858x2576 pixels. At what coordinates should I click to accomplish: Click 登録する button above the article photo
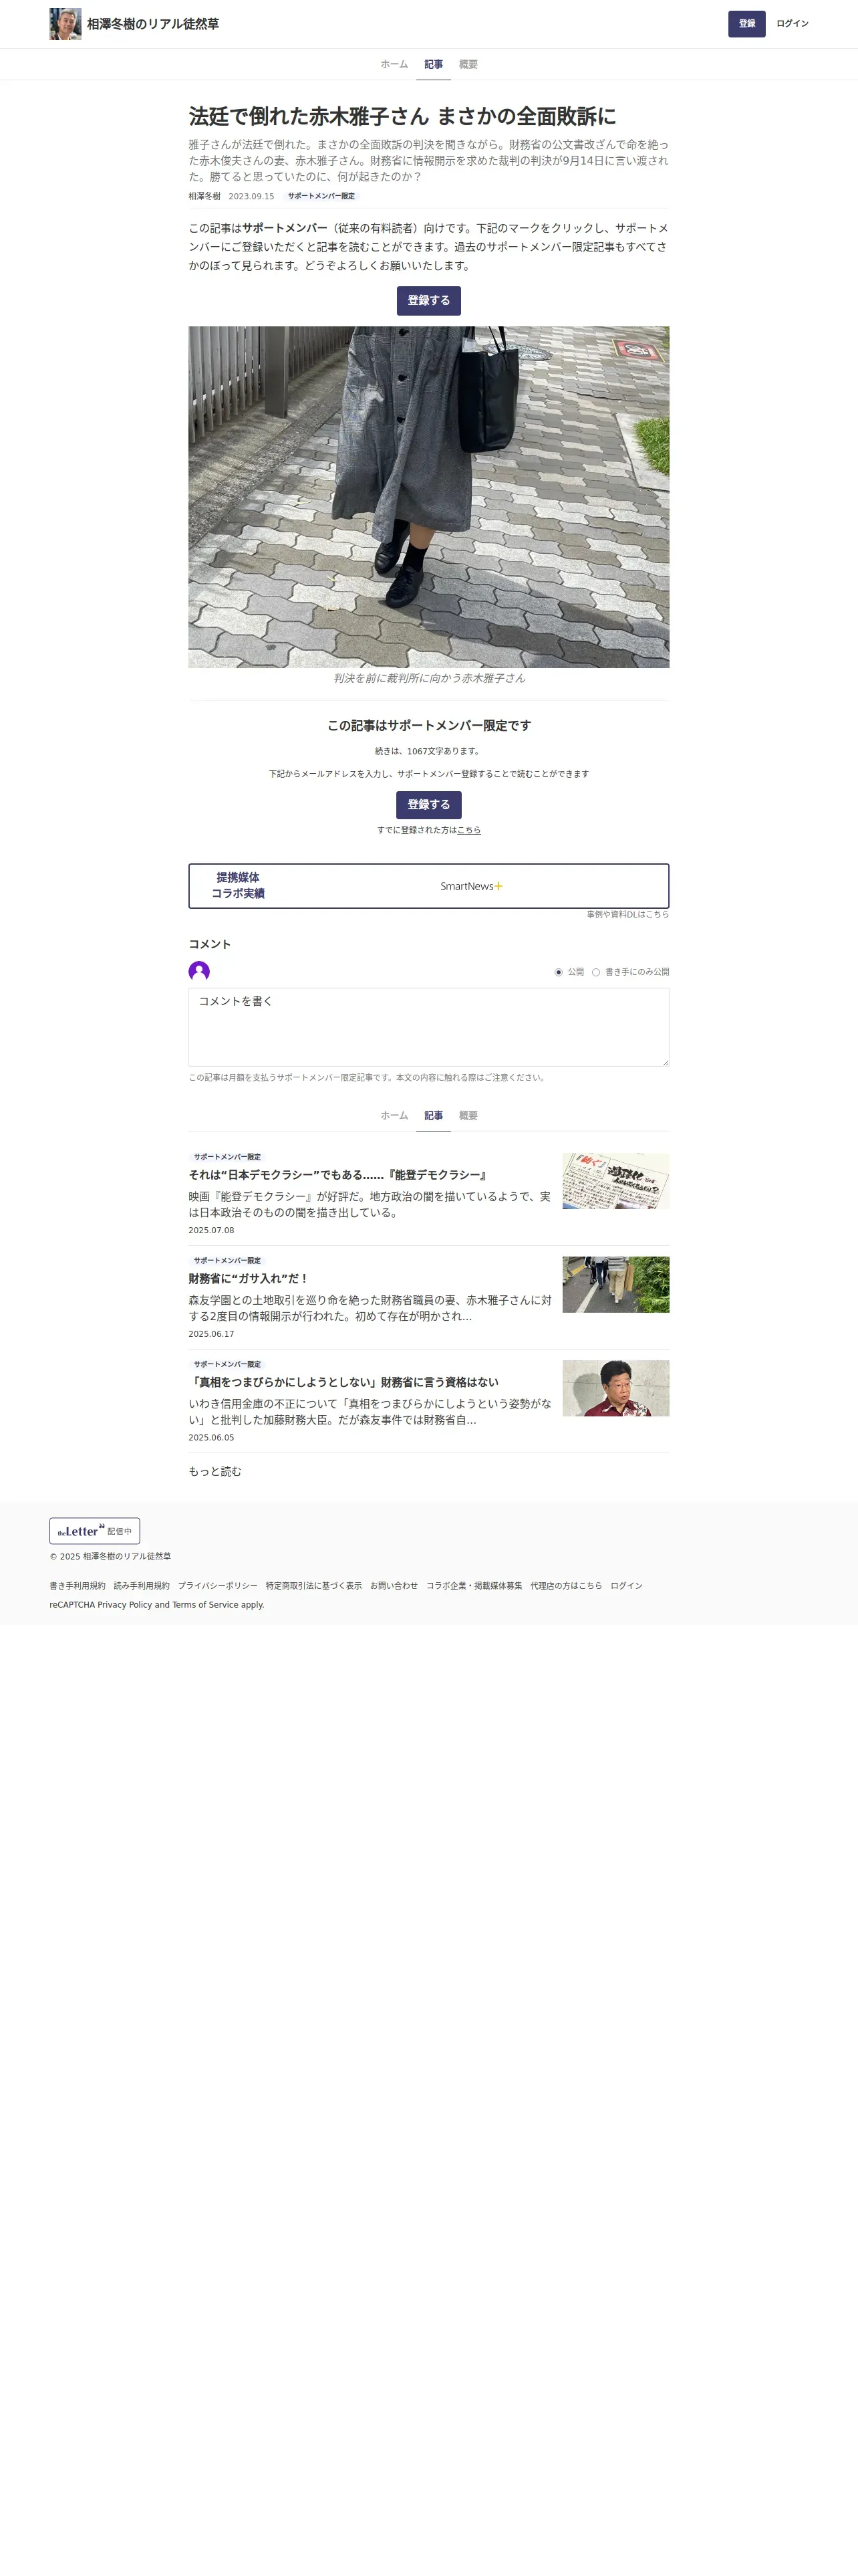point(428,300)
